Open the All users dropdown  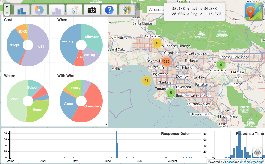[x=156, y=10]
